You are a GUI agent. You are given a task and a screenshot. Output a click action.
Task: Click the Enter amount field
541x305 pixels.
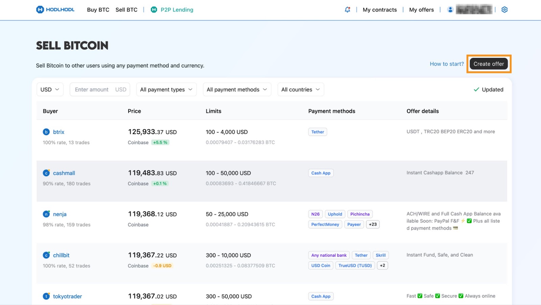pyautogui.click(x=100, y=89)
